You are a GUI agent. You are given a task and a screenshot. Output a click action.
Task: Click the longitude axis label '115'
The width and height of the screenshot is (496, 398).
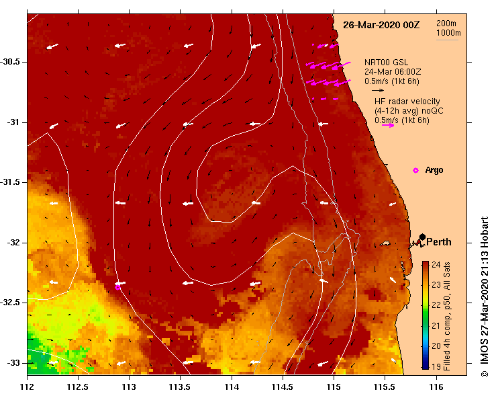[334, 387]
